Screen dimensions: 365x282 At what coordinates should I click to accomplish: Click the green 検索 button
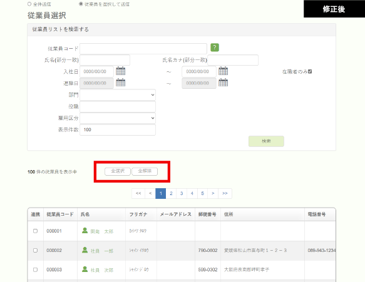coord(266,141)
